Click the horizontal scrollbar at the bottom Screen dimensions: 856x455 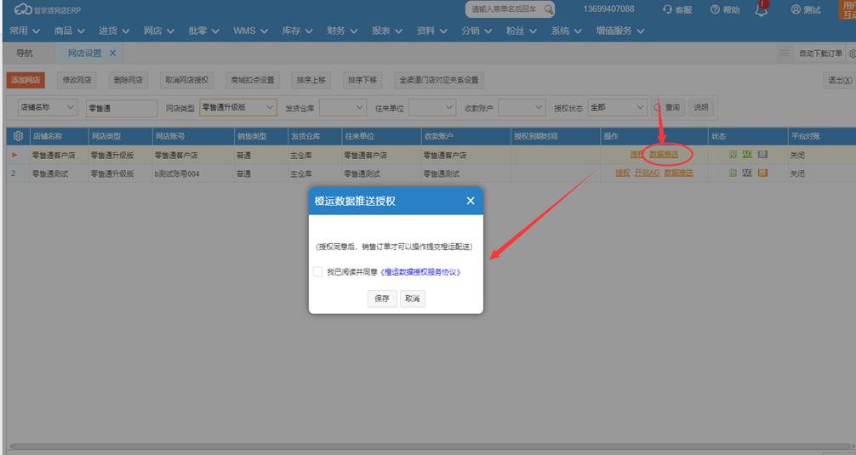[x=431, y=446]
